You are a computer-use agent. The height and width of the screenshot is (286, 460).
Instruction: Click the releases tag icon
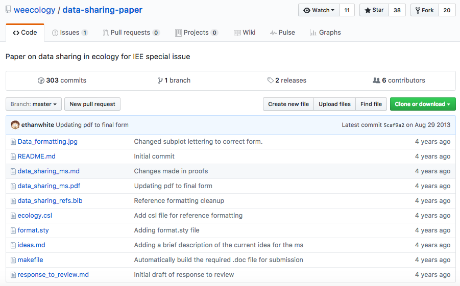point(270,81)
